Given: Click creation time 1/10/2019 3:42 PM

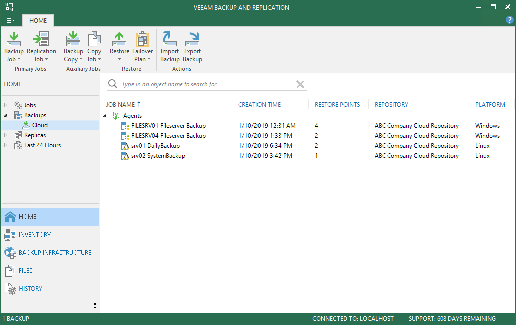Looking at the screenshot, I should (265, 156).
